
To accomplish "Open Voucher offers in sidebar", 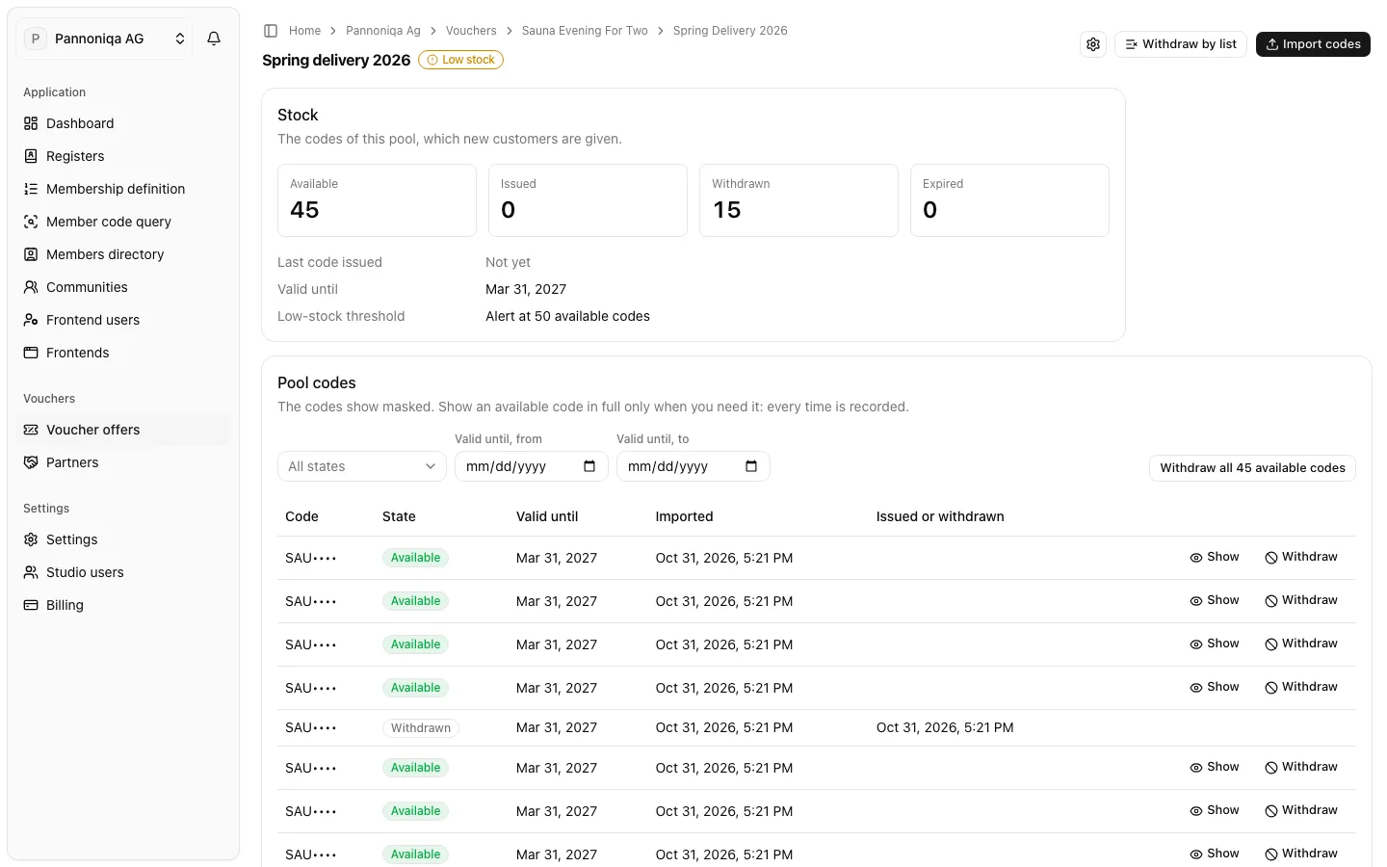I will click(x=123, y=430).
